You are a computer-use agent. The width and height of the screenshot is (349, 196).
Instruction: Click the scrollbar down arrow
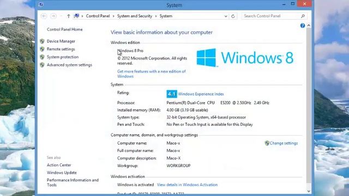point(309,191)
